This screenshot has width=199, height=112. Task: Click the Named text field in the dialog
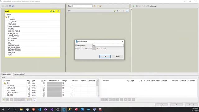(x=113, y=49)
